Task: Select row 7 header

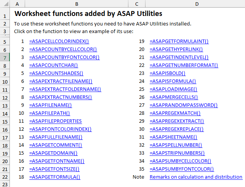Action: (5, 57)
